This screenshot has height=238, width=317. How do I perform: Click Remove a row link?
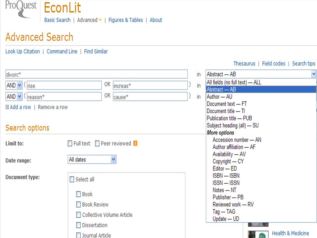tap(53, 107)
